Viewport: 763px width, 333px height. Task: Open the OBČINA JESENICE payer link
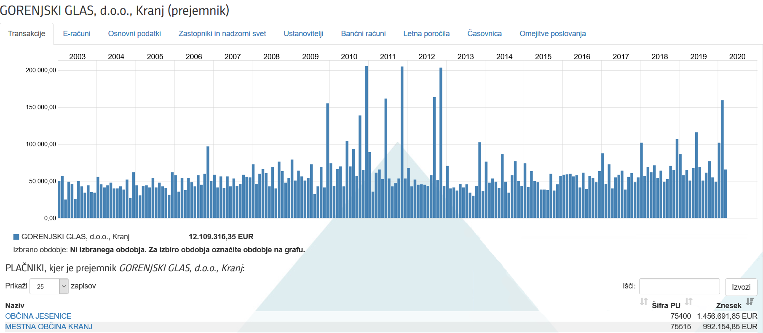pos(38,316)
